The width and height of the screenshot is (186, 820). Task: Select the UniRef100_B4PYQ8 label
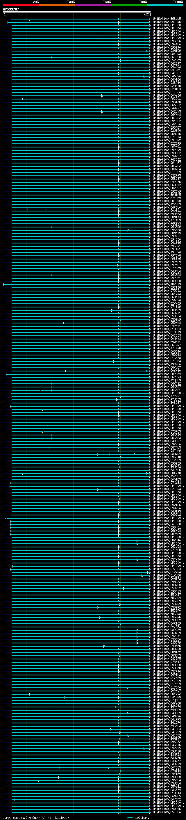tap(167, 703)
